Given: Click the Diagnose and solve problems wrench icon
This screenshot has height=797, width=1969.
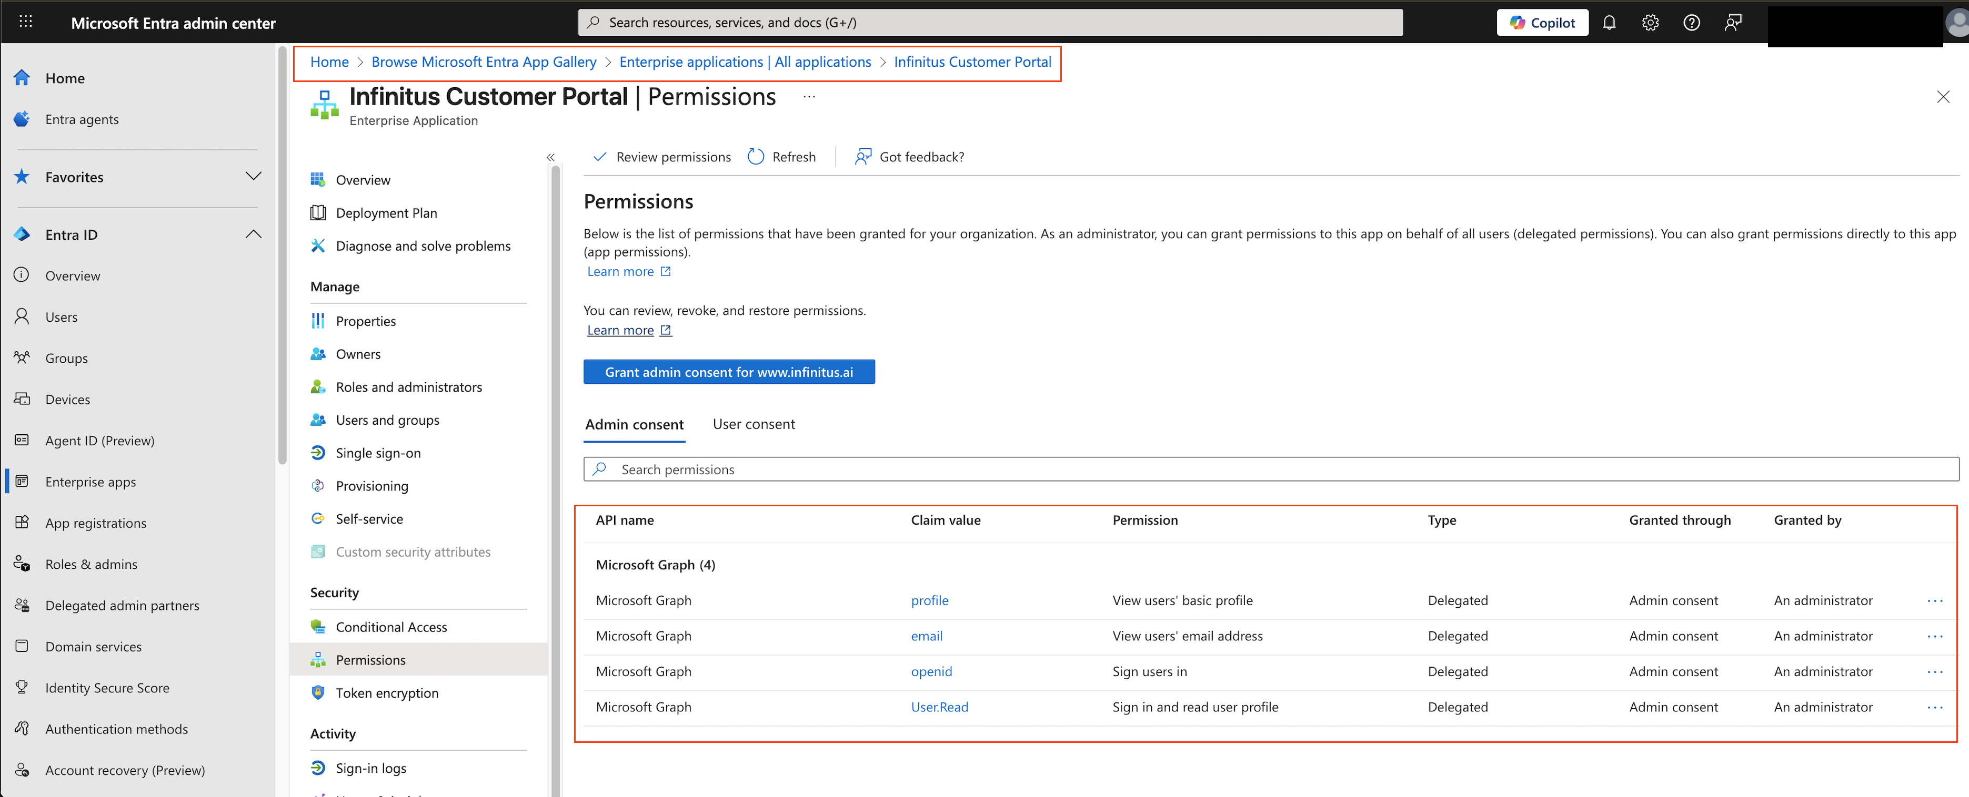Looking at the screenshot, I should [318, 246].
